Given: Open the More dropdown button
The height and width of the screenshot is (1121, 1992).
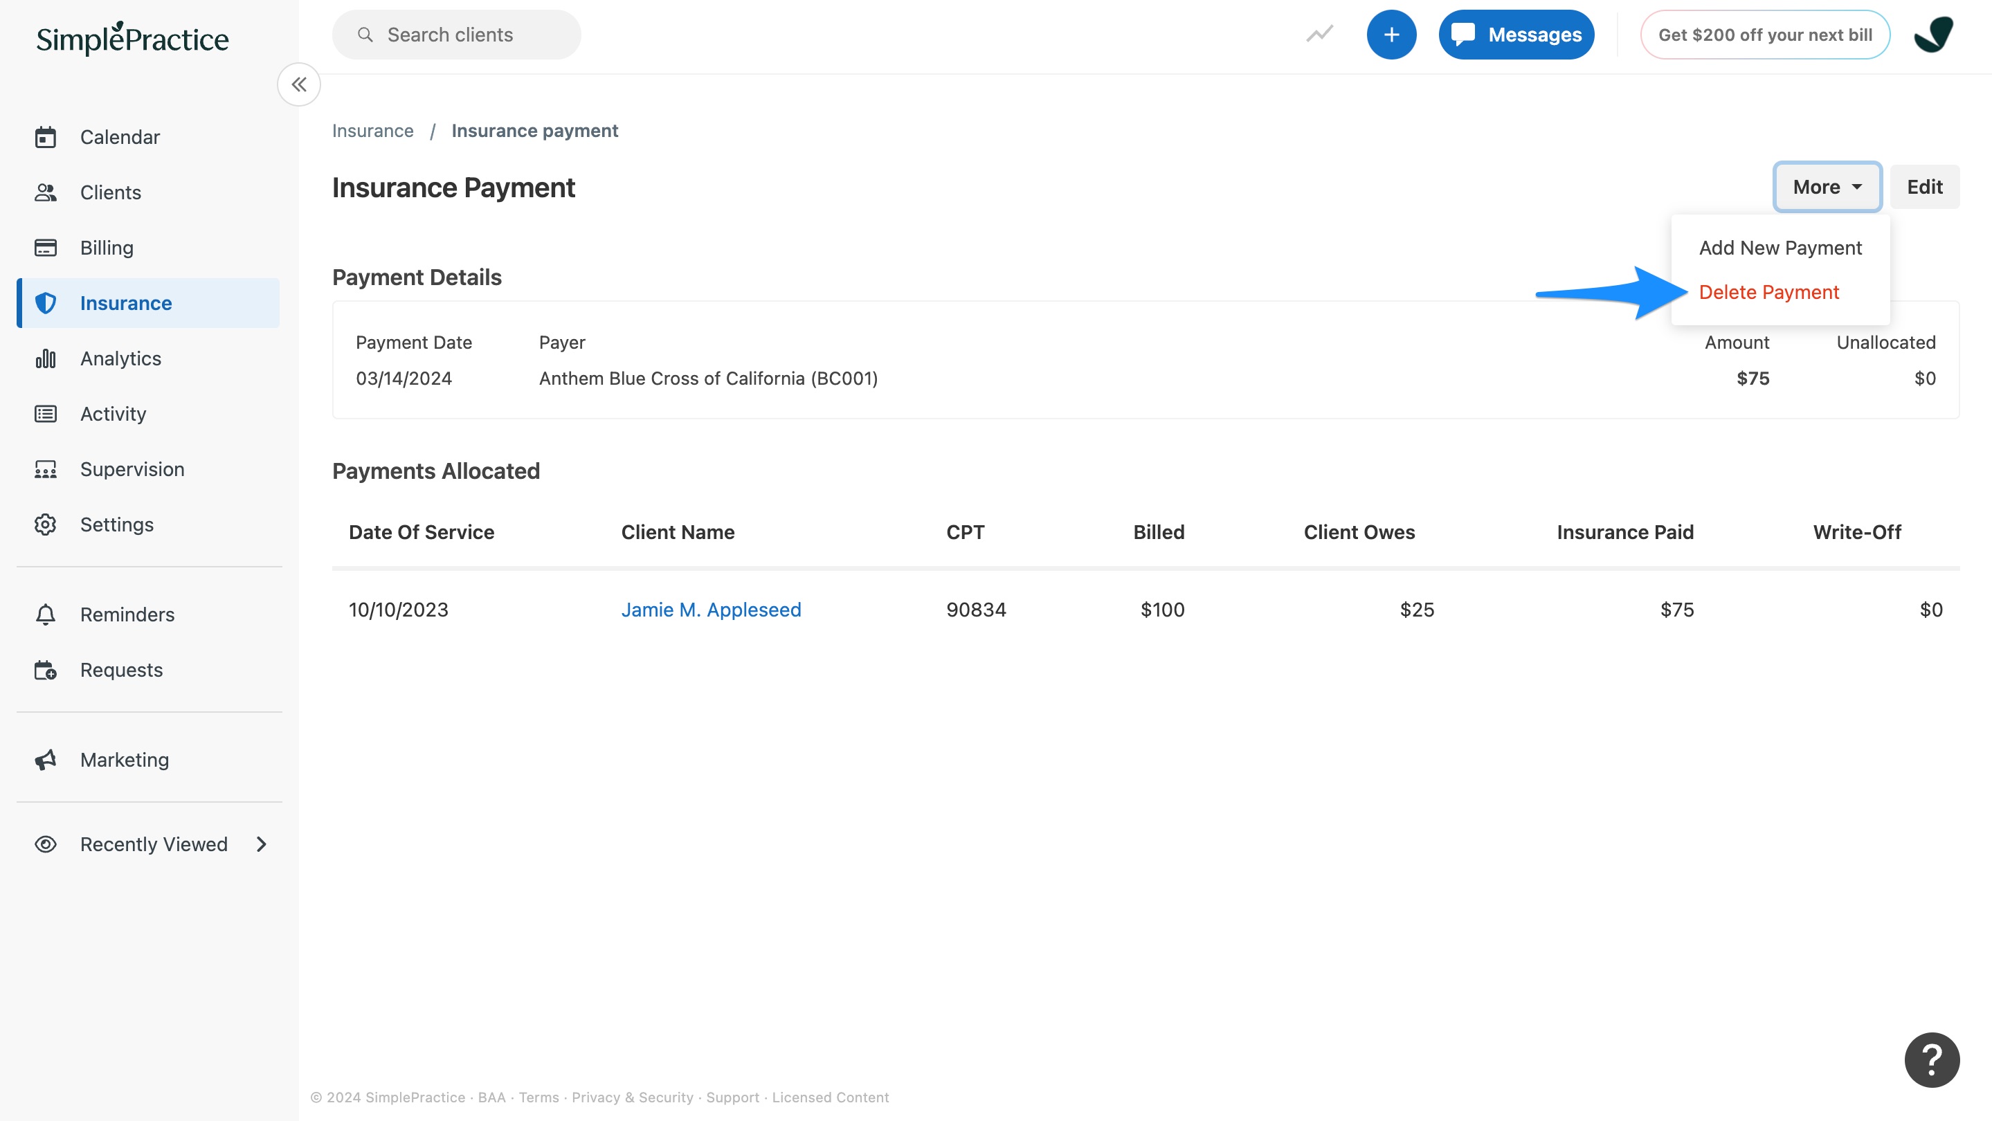Looking at the screenshot, I should coord(1827,187).
